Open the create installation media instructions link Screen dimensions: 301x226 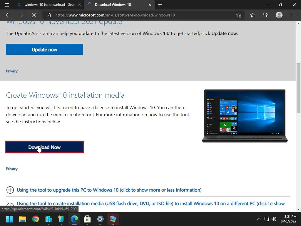(151, 204)
